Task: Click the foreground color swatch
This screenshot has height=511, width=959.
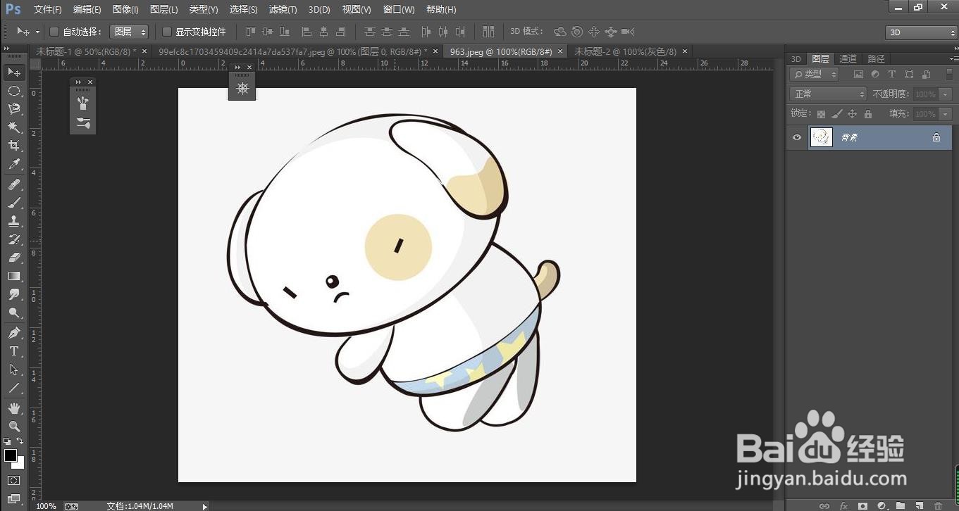Action: 11,455
